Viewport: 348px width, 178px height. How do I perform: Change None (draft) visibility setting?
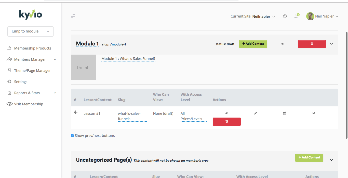pyautogui.click(x=163, y=114)
